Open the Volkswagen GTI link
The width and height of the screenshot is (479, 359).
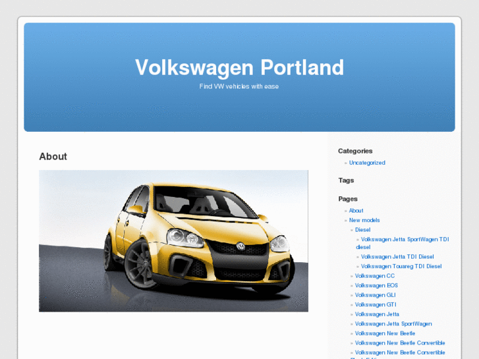(376, 304)
